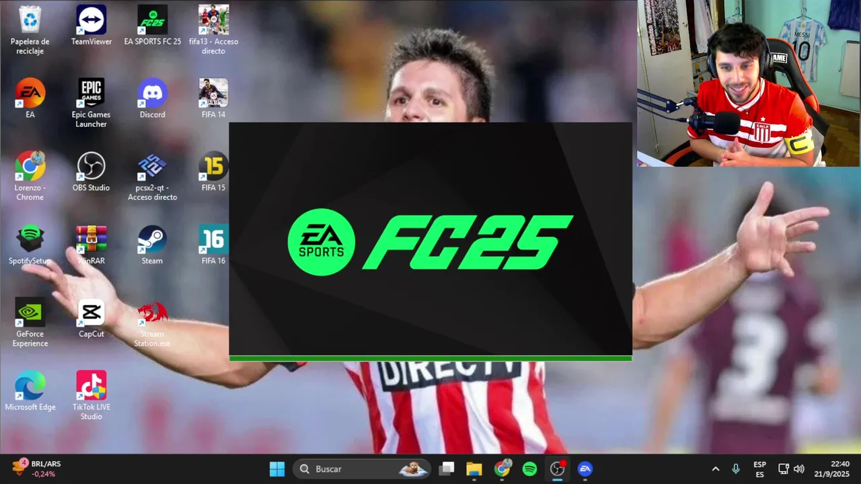Switch to OBS Studio in the taskbar
The width and height of the screenshot is (861, 484).
[x=557, y=469]
